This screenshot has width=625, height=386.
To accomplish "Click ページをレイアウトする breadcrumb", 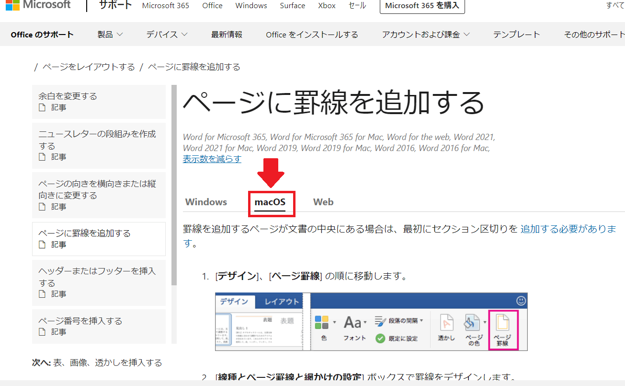I will [x=89, y=67].
